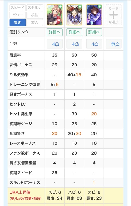131x206 pixels.
Task: Select the スピード filter tab
Action: (x=17, y=8)
